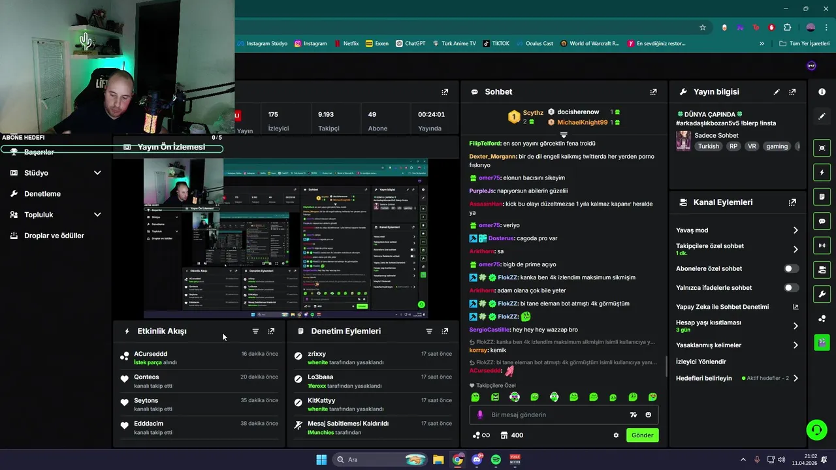The image size is (836, 470).
Task: Open Hedefleri belirleyin chevron
Action: point(796,378)
